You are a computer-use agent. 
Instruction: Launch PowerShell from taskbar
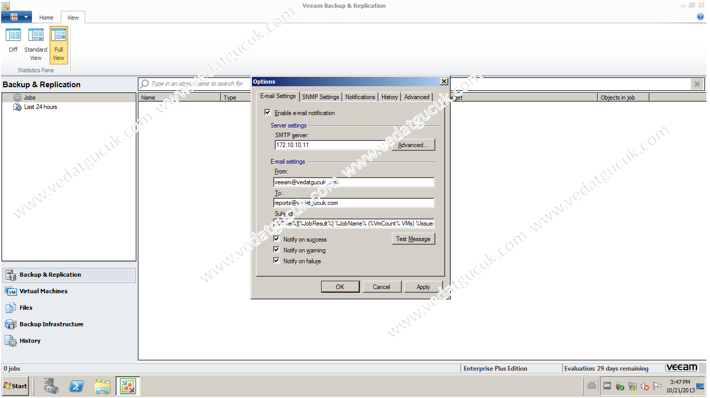77,386
